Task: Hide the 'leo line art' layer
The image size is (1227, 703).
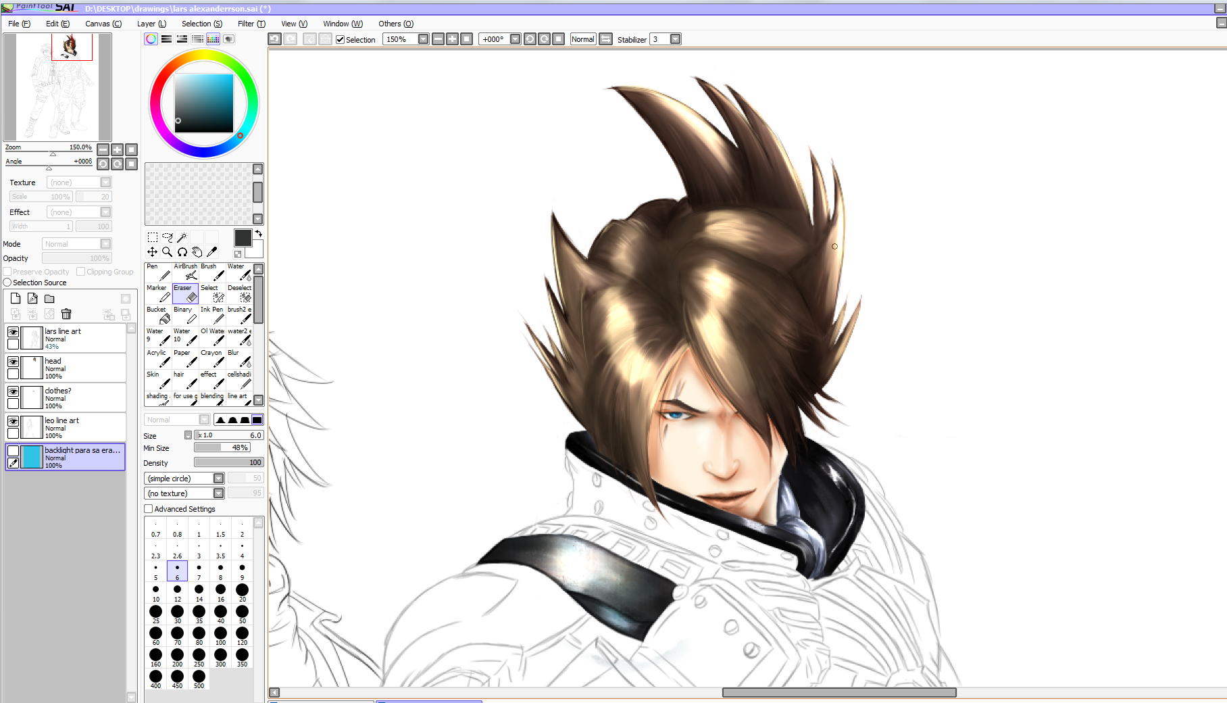Action: pyautogui.click(x=13, y=421)
